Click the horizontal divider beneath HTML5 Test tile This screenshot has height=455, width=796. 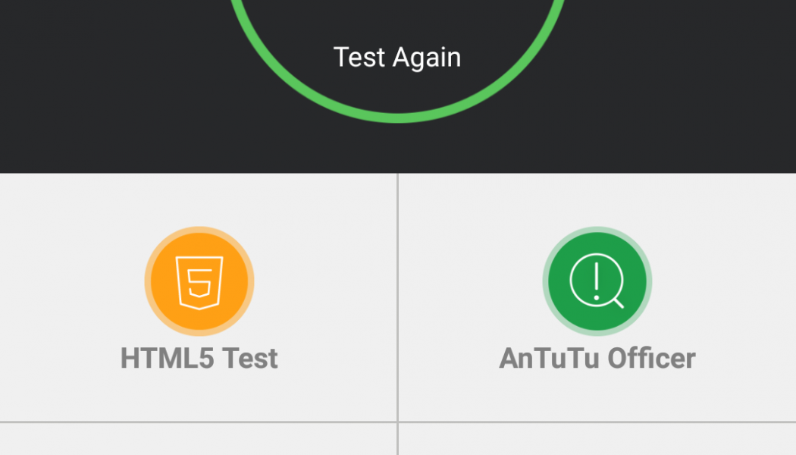click(x=198, y=422)
